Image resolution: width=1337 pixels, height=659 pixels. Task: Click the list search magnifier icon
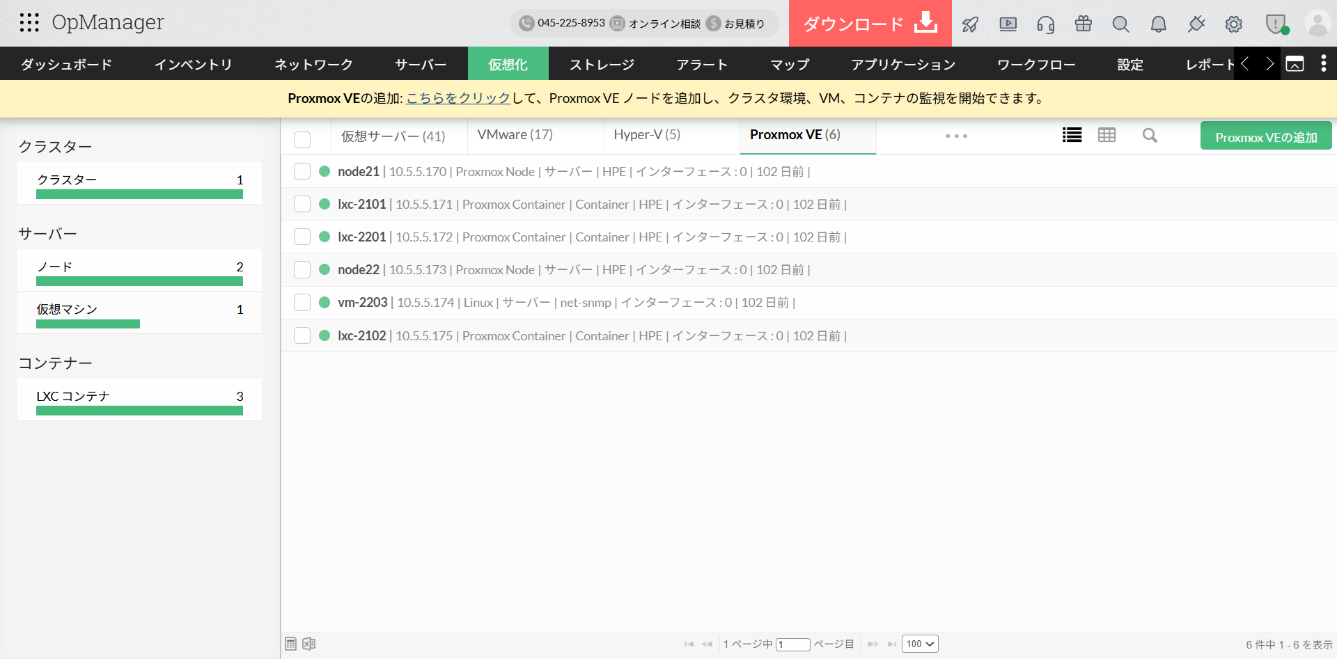coord(1150,136)
